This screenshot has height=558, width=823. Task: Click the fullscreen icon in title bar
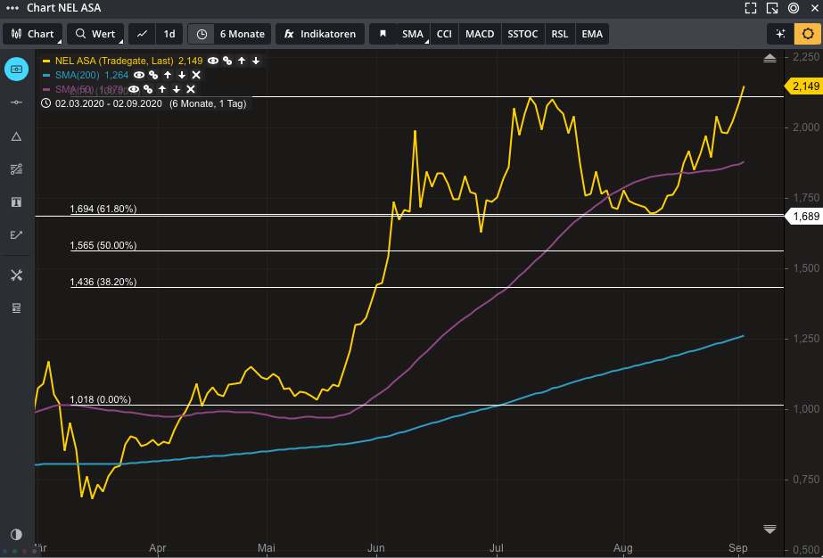(750, 8)
